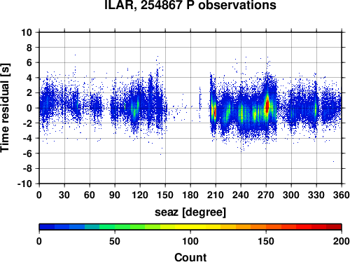Screen dimensions: 350x262
Task: Click the Time residual [s] axis title
Action: (6, 108)
